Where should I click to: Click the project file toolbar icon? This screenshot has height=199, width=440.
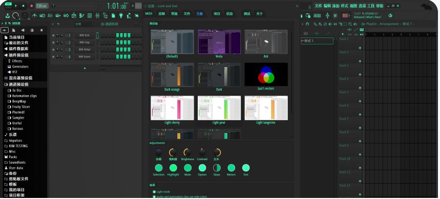click(x=113, y=16)
